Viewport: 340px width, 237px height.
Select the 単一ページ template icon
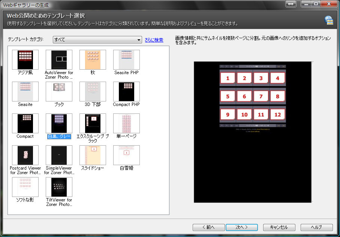(x=126, y=123)
